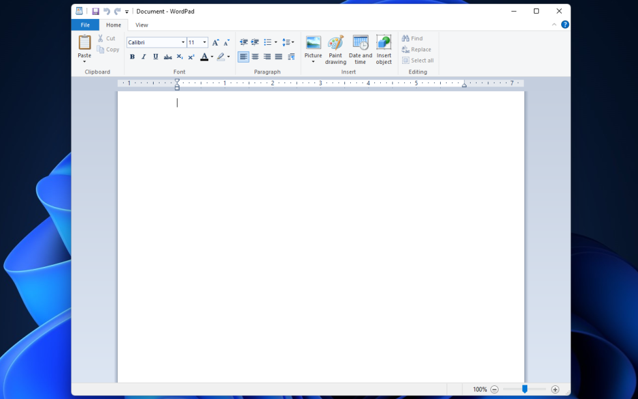Apply superscript formatting
Screen dimensions: 638x399
(x=191, y=57)
